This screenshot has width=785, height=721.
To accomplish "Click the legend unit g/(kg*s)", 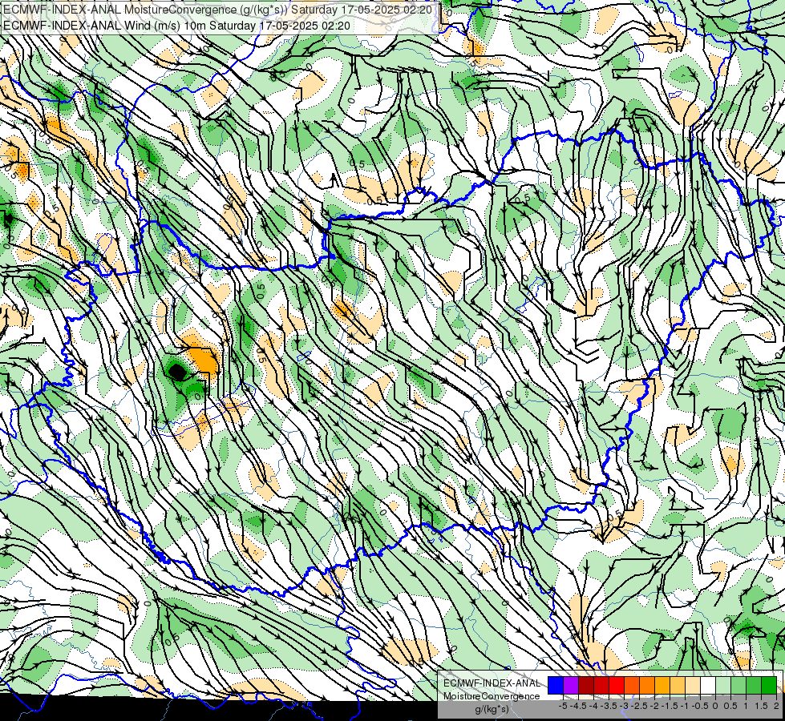I will click(x=492, y=709).
